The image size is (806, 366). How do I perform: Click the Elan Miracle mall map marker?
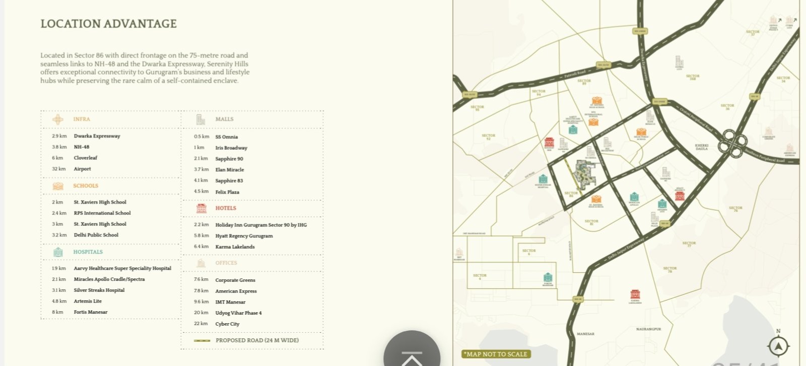(650, 117)
